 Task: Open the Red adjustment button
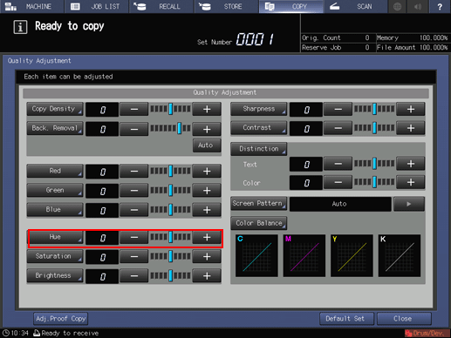click(x=55, y=171)
